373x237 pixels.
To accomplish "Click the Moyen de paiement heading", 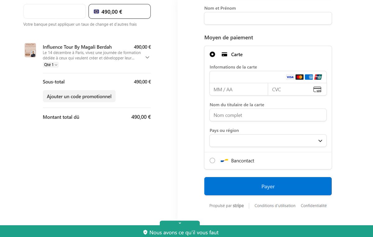I will [229, 38].
